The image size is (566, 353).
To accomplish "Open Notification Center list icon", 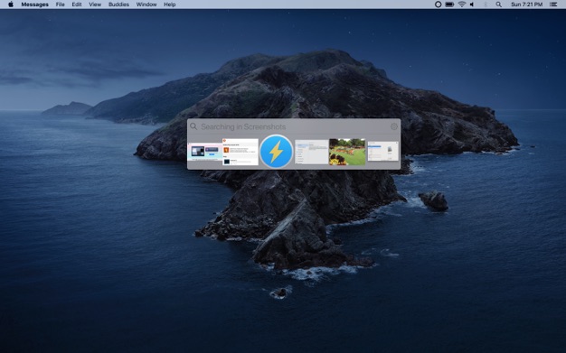I will point(553,5).
